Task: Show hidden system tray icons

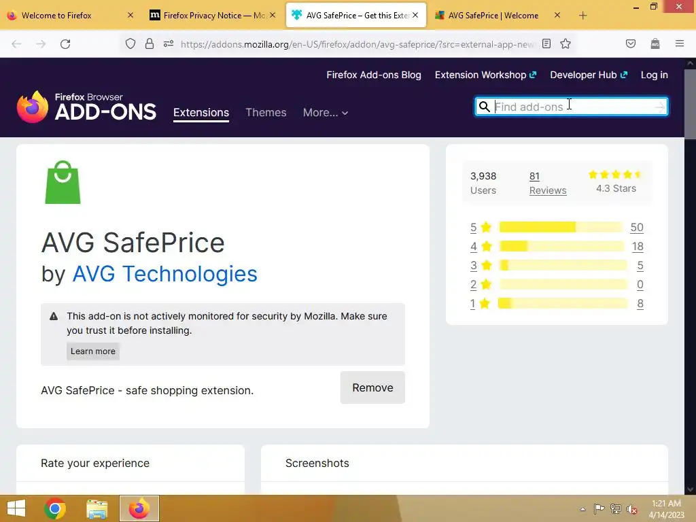Action: (582, 509)
